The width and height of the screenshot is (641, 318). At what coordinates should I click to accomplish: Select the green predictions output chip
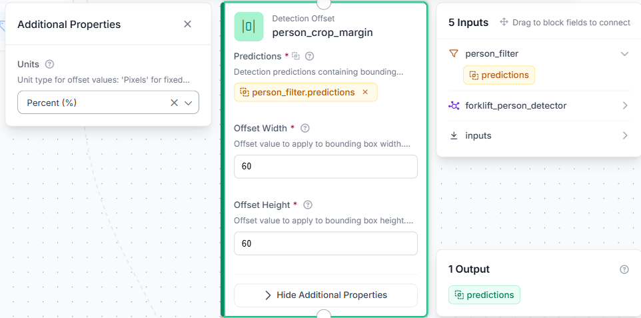pos(484,295)
